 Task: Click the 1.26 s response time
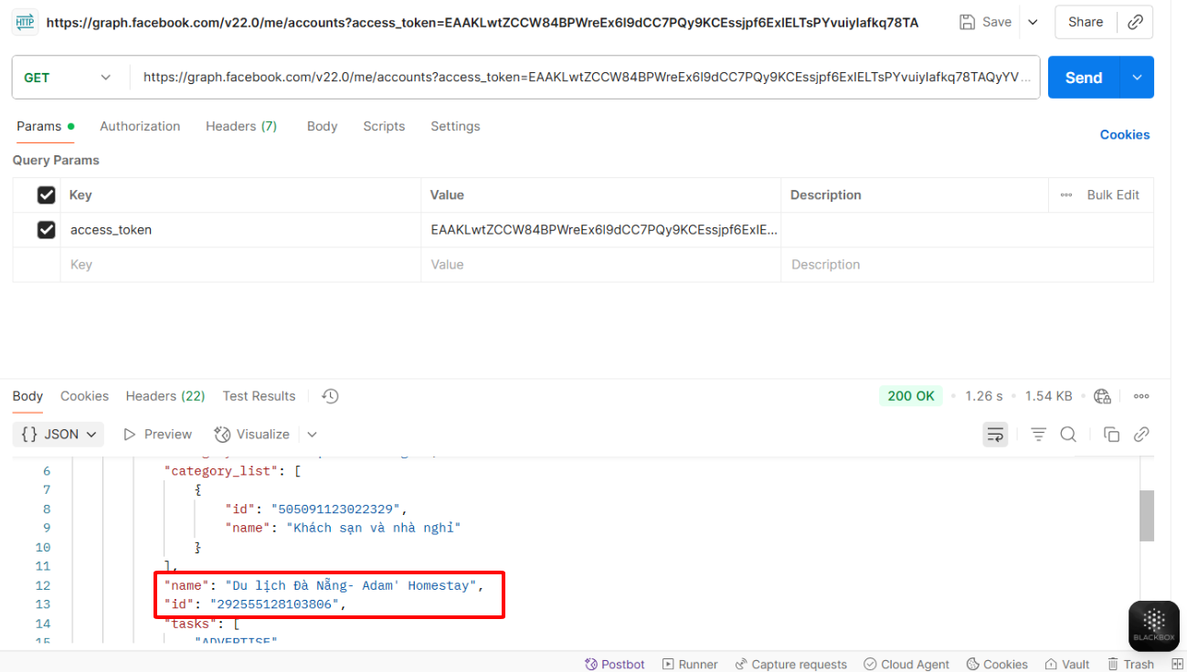click(x=983, y=396)
